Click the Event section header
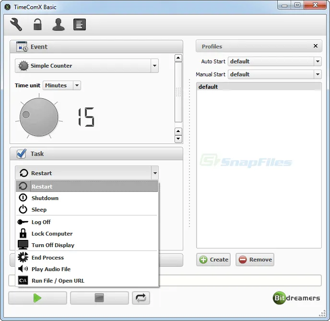This screenshot has height=321, width=330. pos(96,47)
